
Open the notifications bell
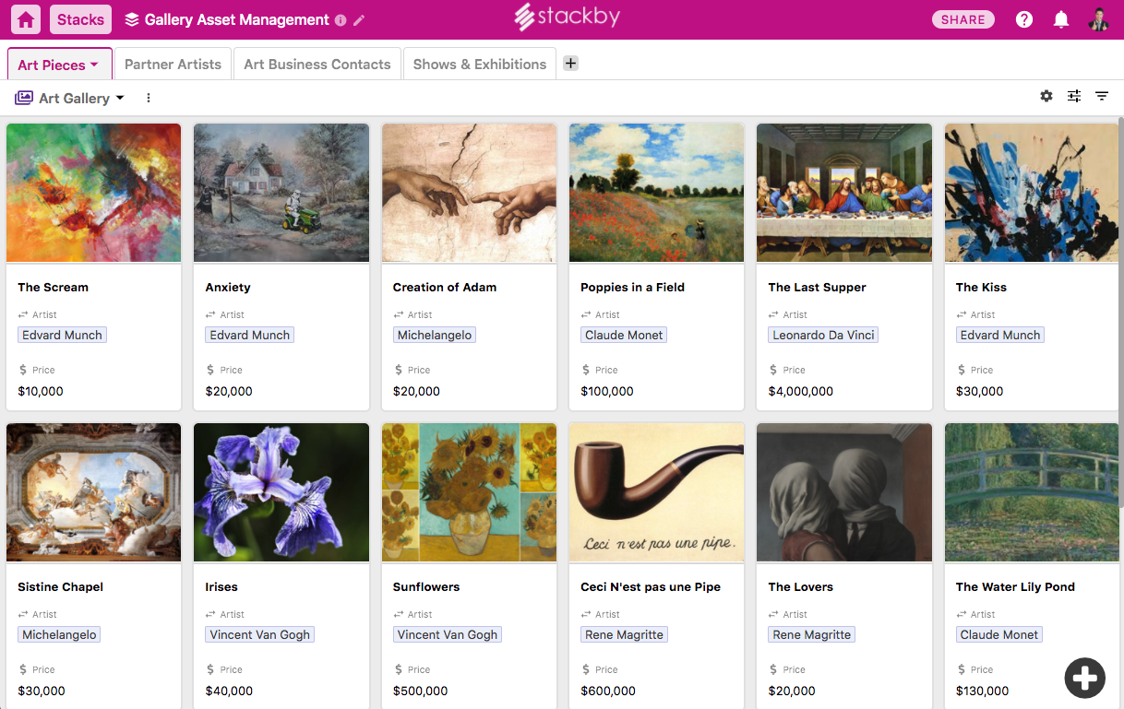1061,19
